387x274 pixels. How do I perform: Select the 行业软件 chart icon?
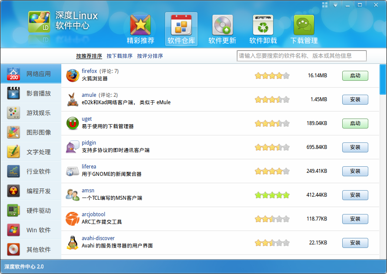(x=13, y=171)
